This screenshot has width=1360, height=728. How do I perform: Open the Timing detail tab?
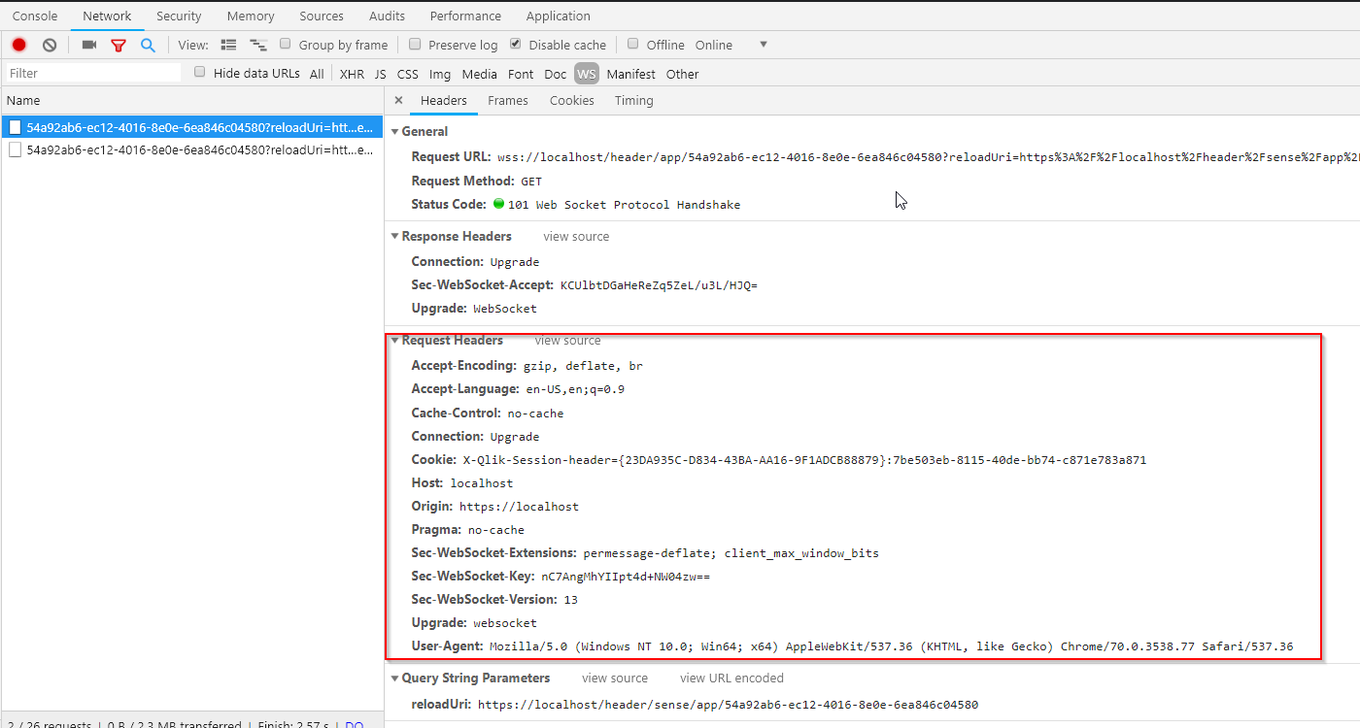634,100
